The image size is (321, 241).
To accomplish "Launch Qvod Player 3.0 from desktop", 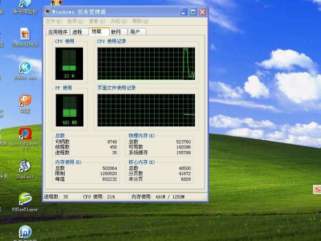I will pyautogui.click(x=25, y=134).
